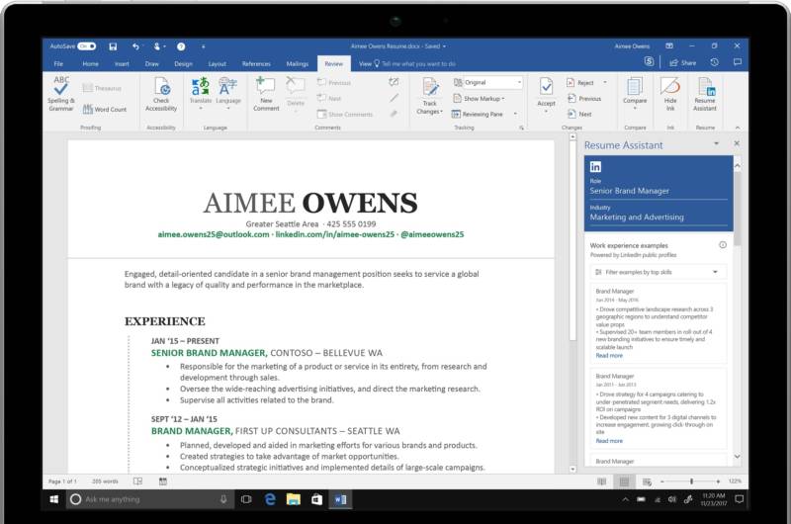
Task: Switch to Web Layout view in status bar
Action: pos(647,482)
